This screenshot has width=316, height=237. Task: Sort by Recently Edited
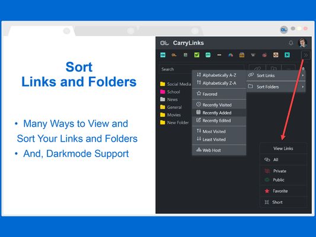coord(219,120)
